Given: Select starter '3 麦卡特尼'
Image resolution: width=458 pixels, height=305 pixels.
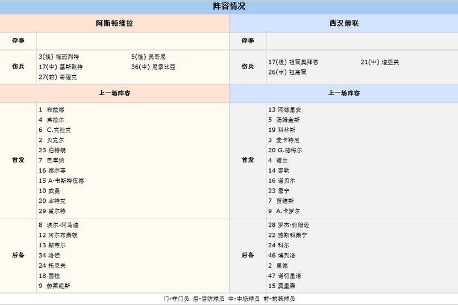Looking at the screenshot, I should coord(284,140).
